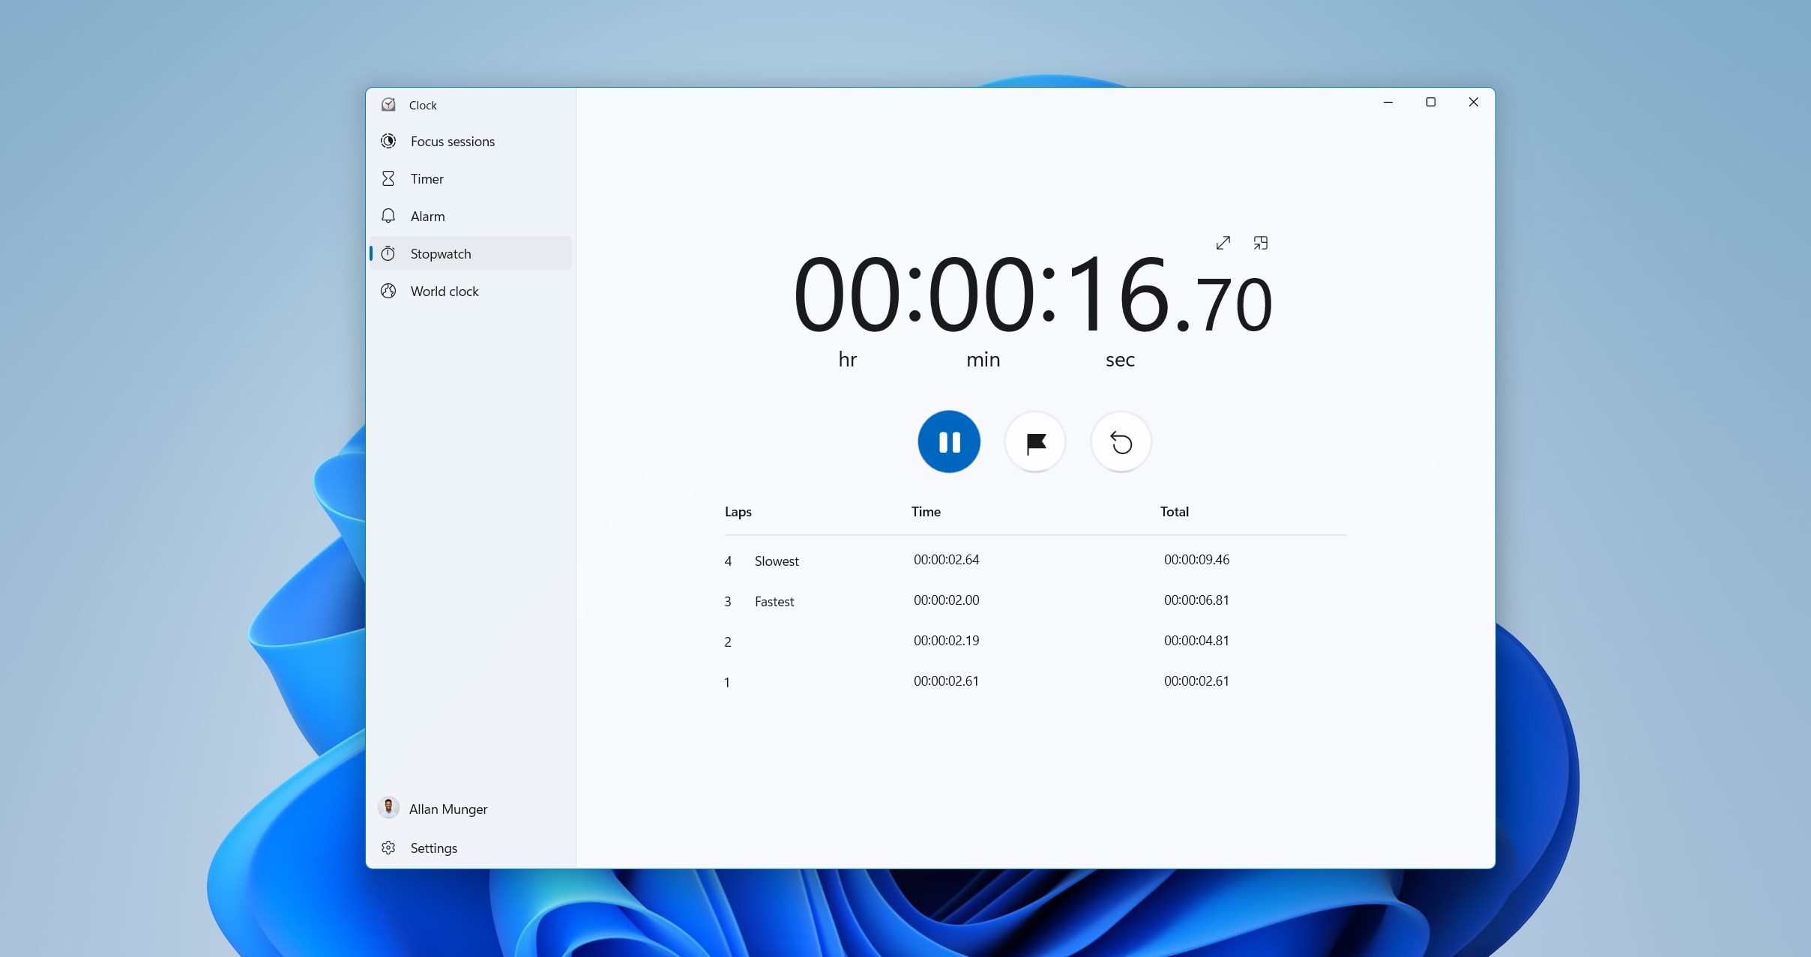Select Stopwatch in the navigation pane
This screenshot has width=1811, height=957.
442,253
